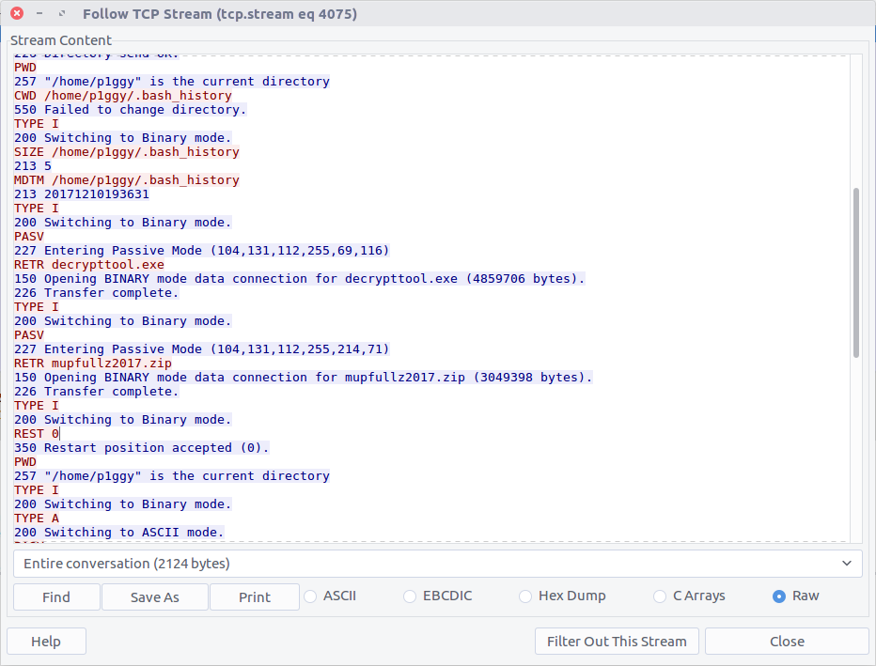876x666 pixels.
Task: Place the cursor on the REST 0 line
Action: [x=38, y=434]
